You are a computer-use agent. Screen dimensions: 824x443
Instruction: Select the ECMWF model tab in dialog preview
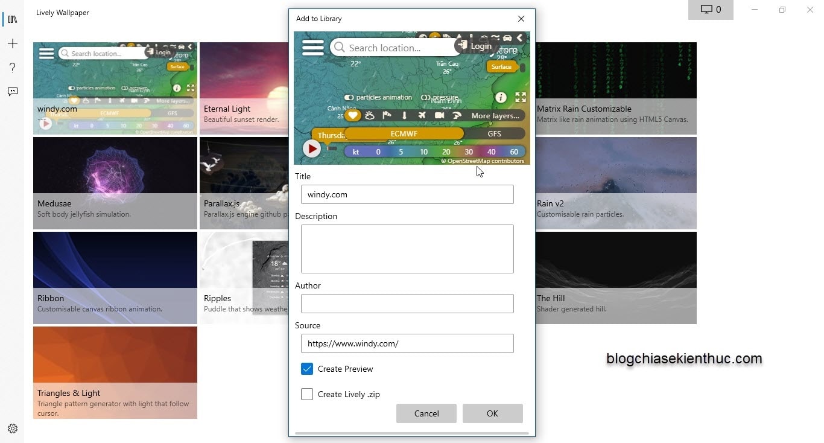[404, 134]
